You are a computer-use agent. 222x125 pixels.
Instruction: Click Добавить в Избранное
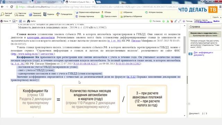click(x=131, y=16)
